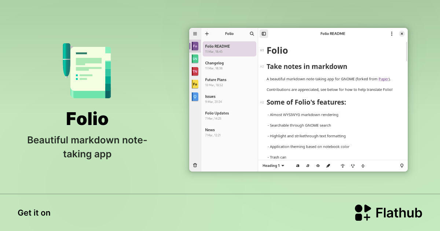Click the 'Trash can' feature line

pos(277,157)
